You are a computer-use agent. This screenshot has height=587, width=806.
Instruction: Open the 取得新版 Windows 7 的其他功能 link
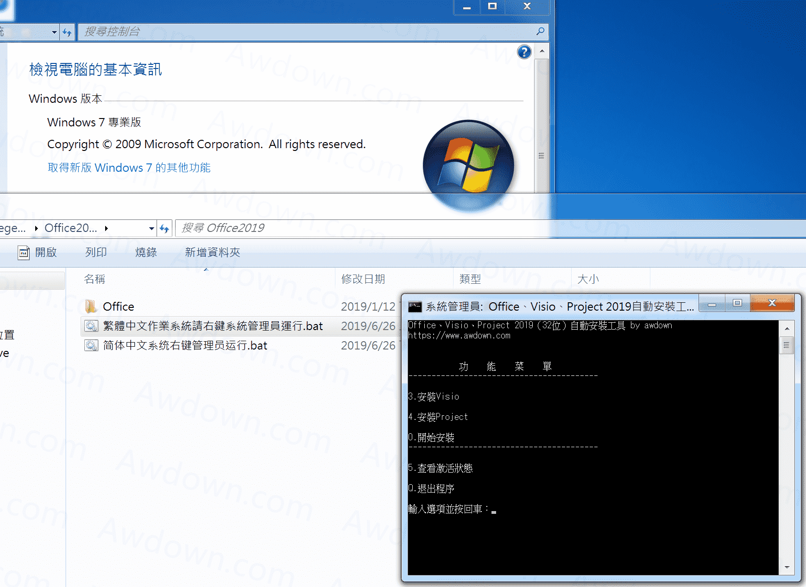tap(129, 168)
